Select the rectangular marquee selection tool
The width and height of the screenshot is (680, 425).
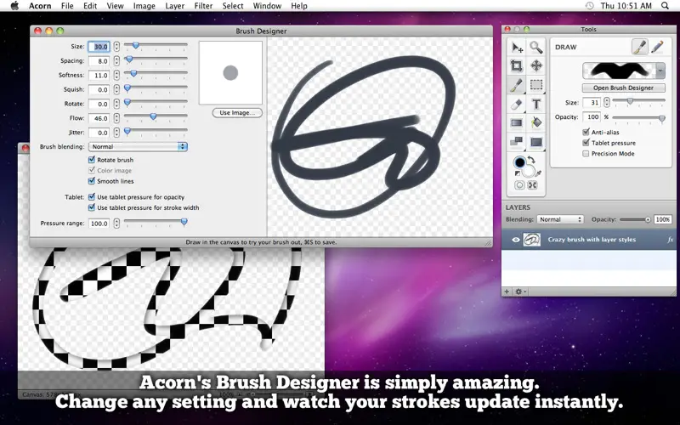[536, 85]
